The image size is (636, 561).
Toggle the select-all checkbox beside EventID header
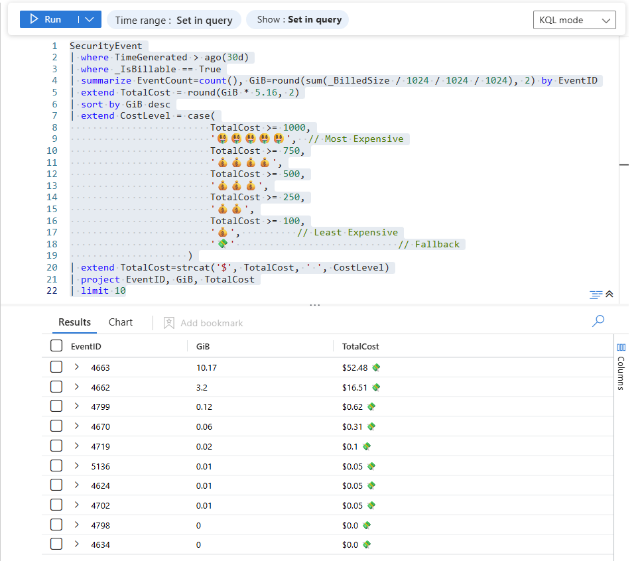coord(56,346)
